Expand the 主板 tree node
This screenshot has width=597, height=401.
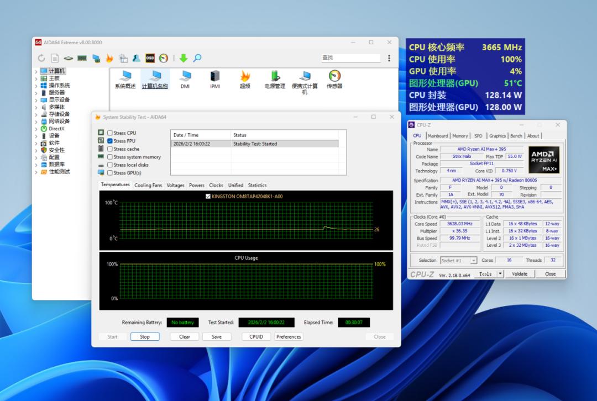click(x=36, y=78)
